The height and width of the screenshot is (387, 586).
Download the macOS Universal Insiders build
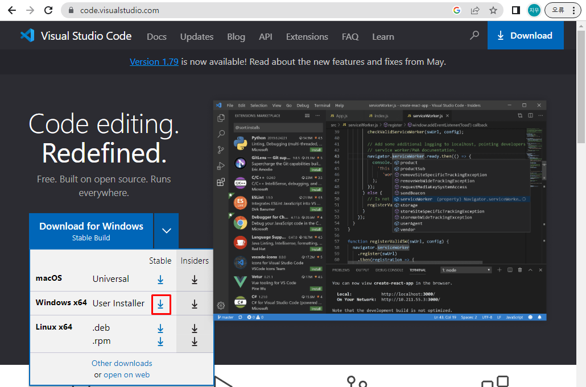195,280
